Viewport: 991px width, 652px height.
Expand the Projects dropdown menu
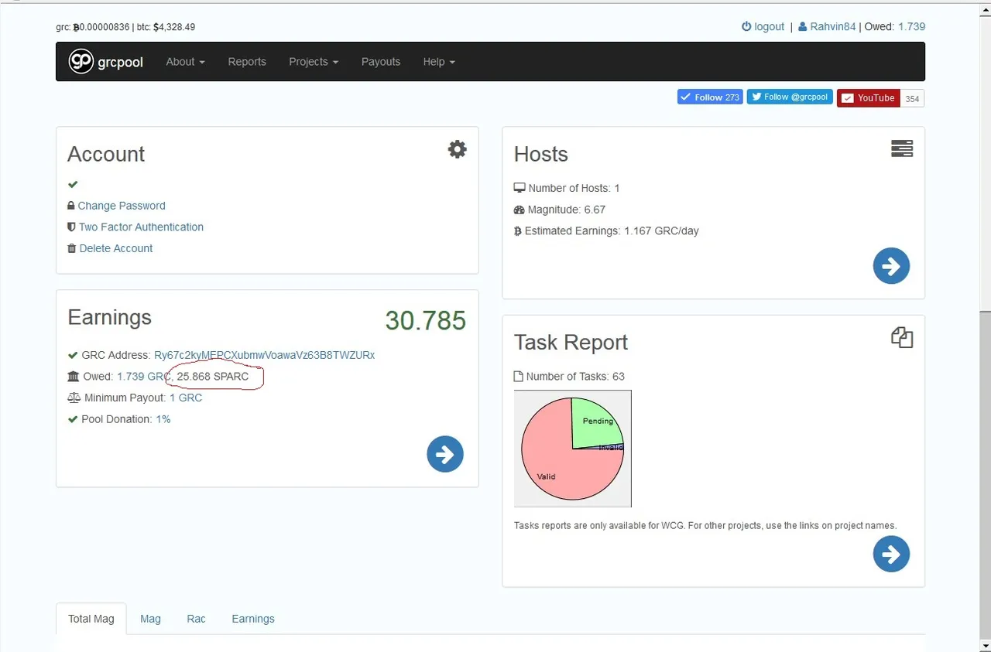pos(314,61)
